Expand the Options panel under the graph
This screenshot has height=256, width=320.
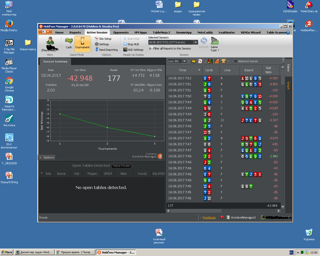point(47,157)
